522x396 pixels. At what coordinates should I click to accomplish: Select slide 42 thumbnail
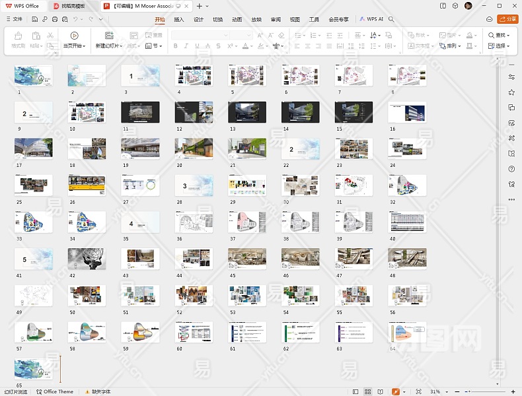coord(87,259)
